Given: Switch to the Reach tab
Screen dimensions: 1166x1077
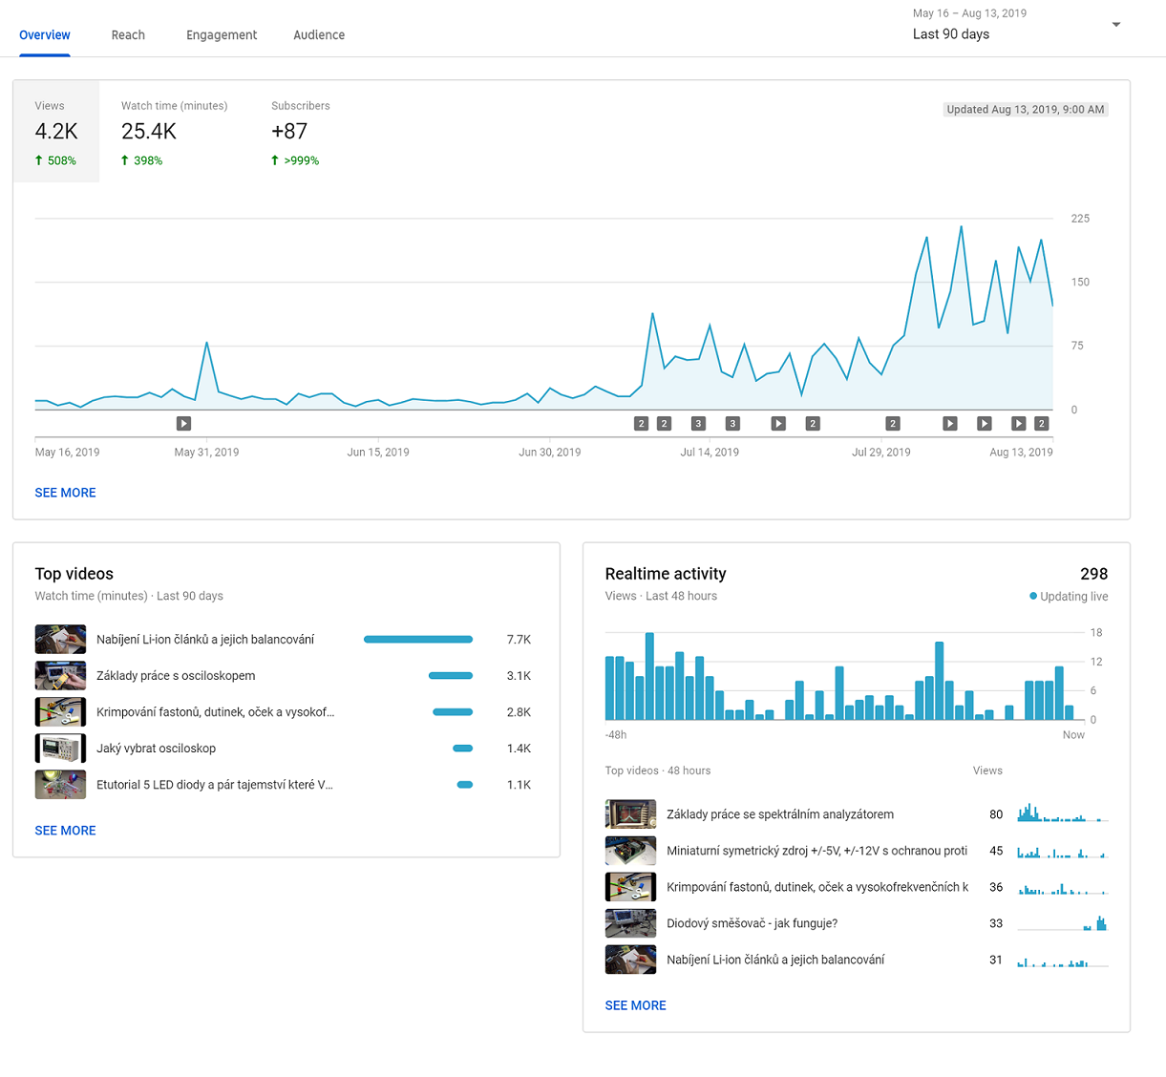Looking at the screenshot, I should (128, 35).
